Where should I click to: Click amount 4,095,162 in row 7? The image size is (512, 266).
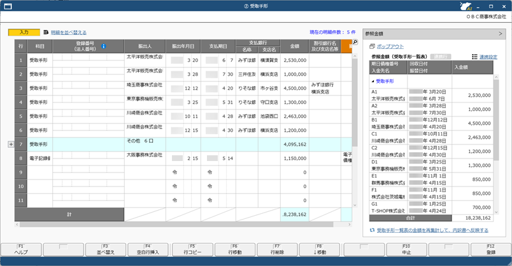click(x=295, y=144)
